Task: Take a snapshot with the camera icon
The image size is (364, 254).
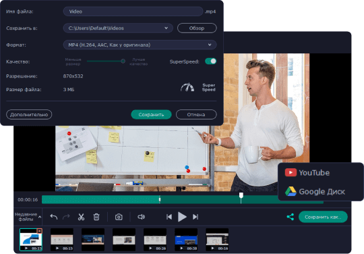Action: click(x=119, y=217)
